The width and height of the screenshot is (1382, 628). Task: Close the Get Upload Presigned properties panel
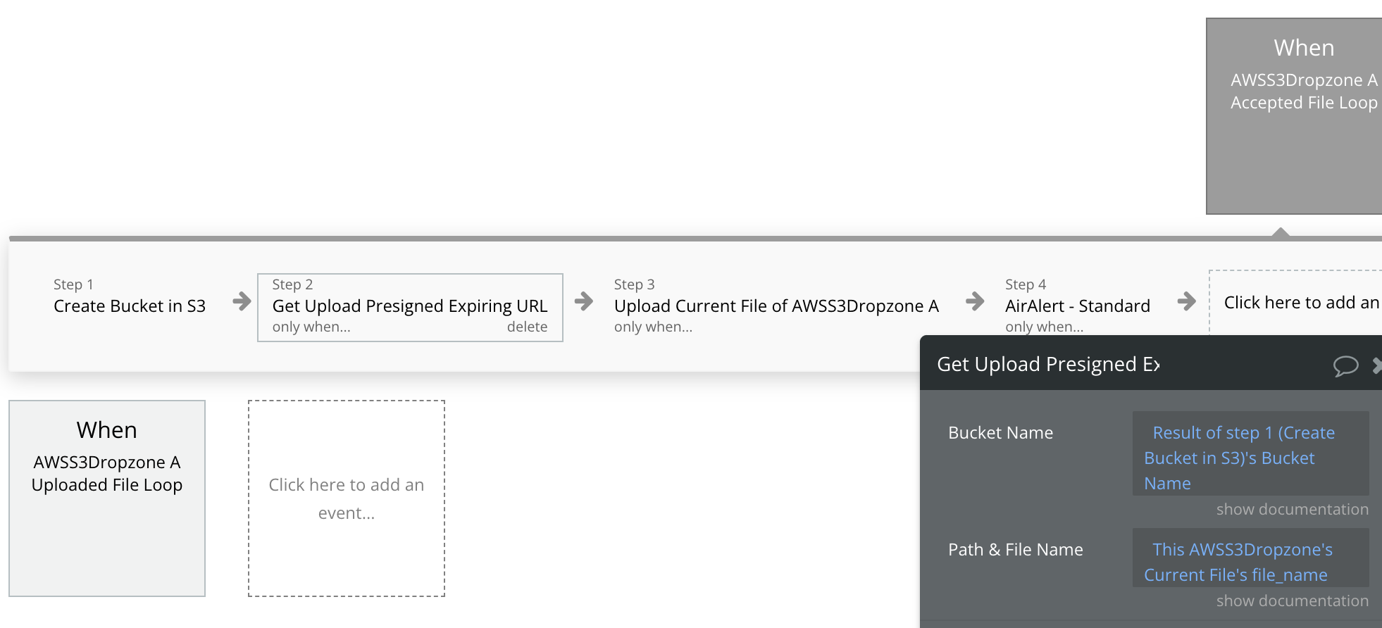pos(1376,365)
